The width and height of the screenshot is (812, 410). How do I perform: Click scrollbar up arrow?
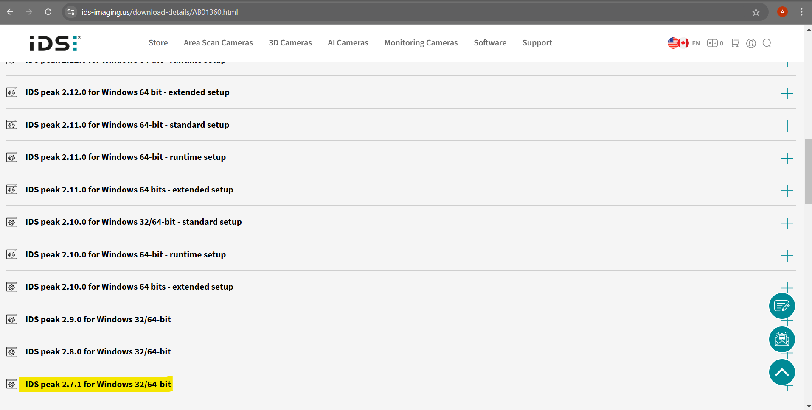tap(808, 30)
